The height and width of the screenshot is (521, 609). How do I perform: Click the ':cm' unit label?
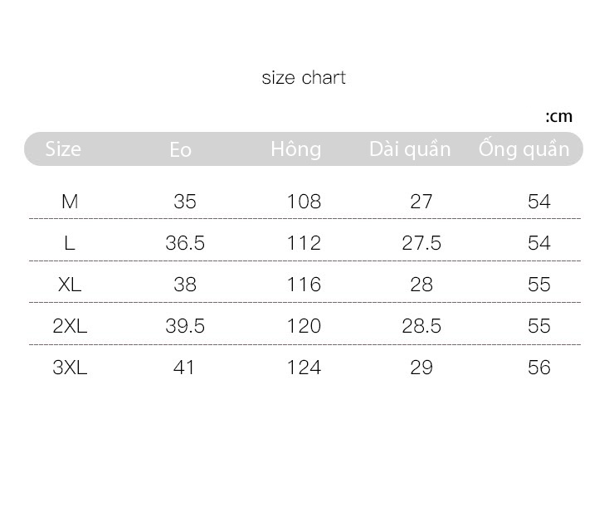[559, 116]
